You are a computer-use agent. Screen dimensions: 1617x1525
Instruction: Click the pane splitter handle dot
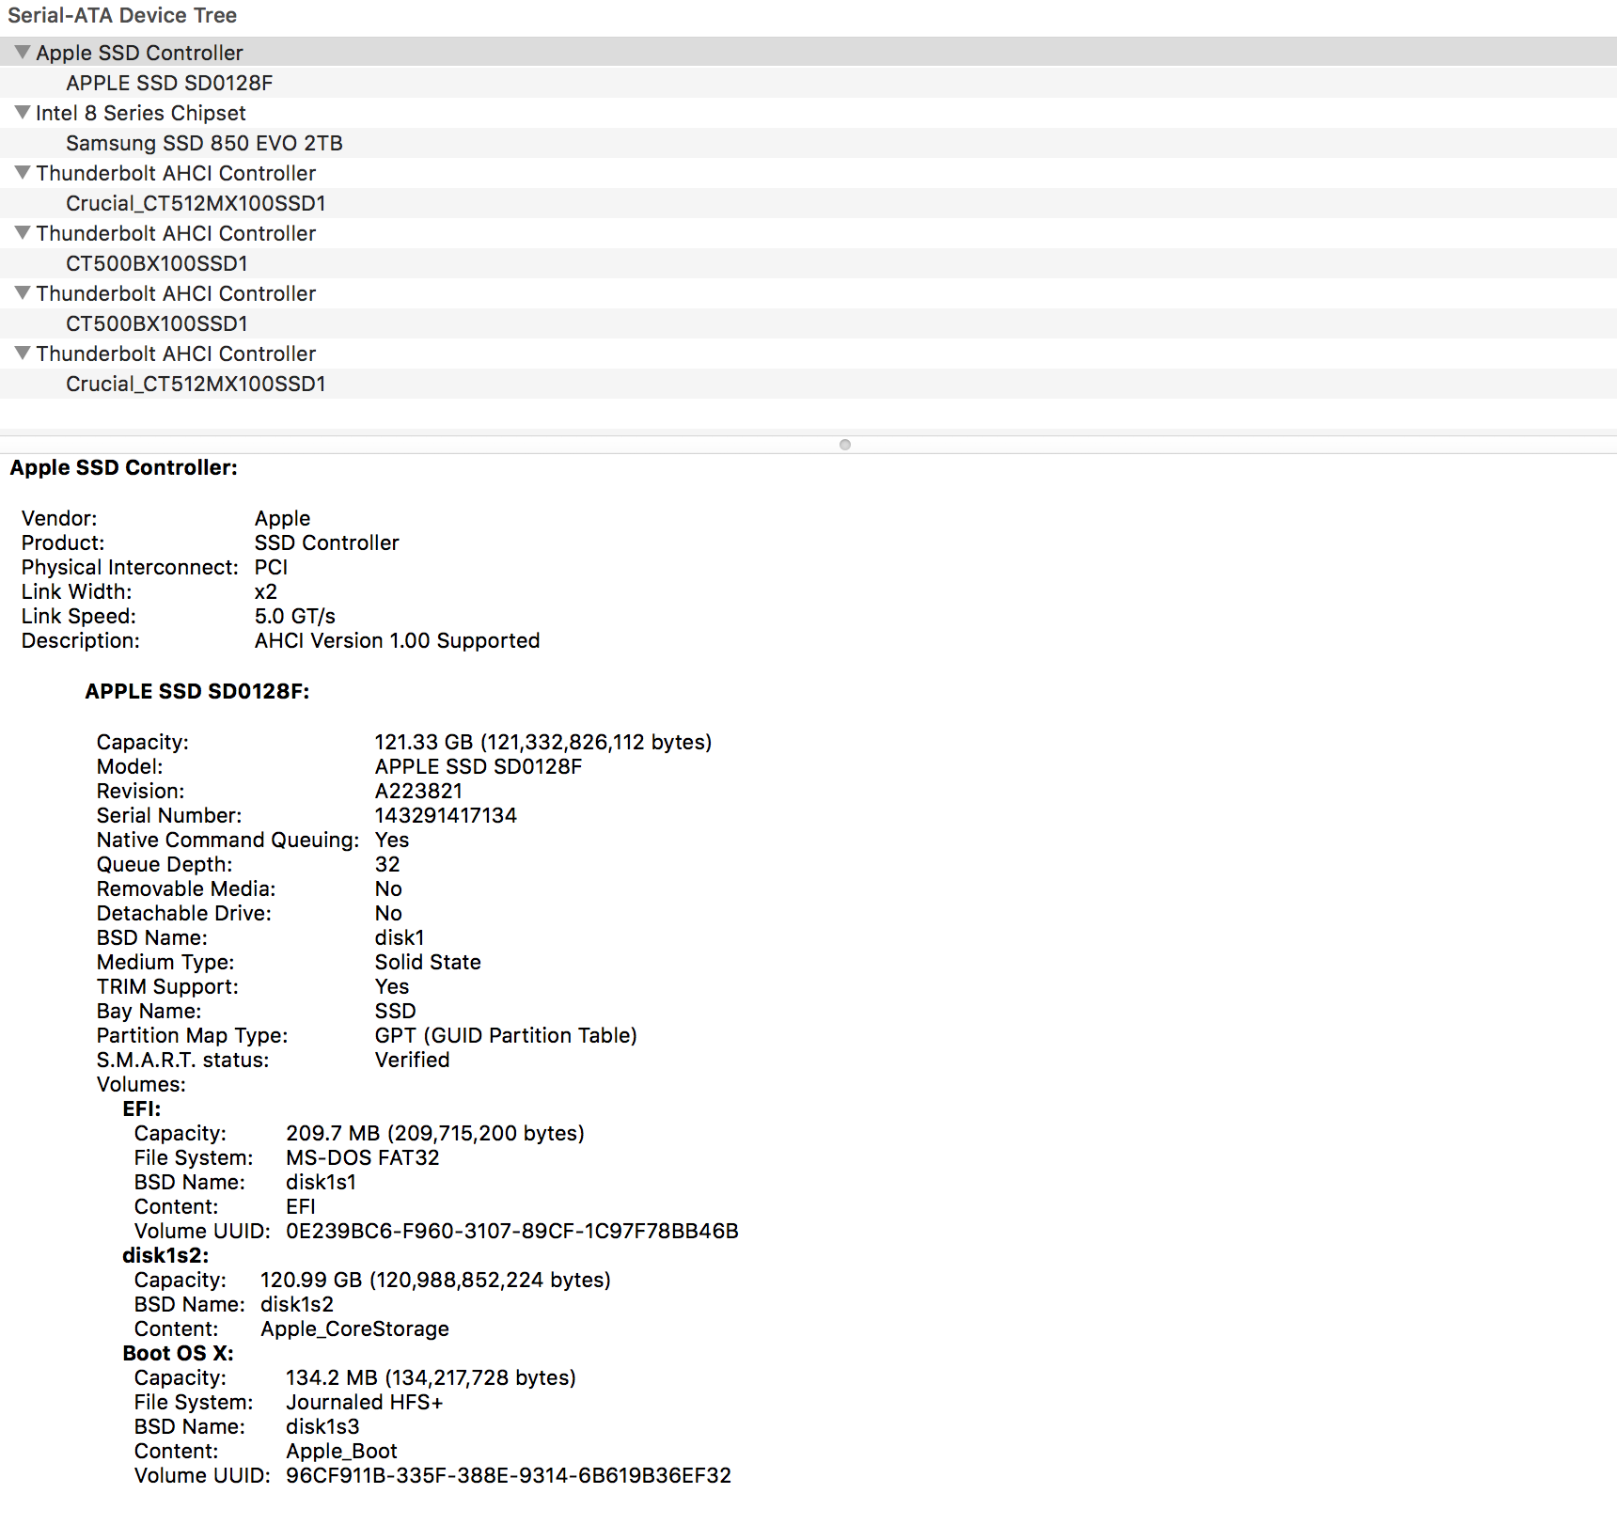(845, 445)
